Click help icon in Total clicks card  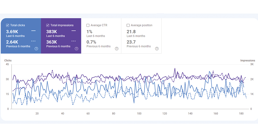tap(36, 49)
